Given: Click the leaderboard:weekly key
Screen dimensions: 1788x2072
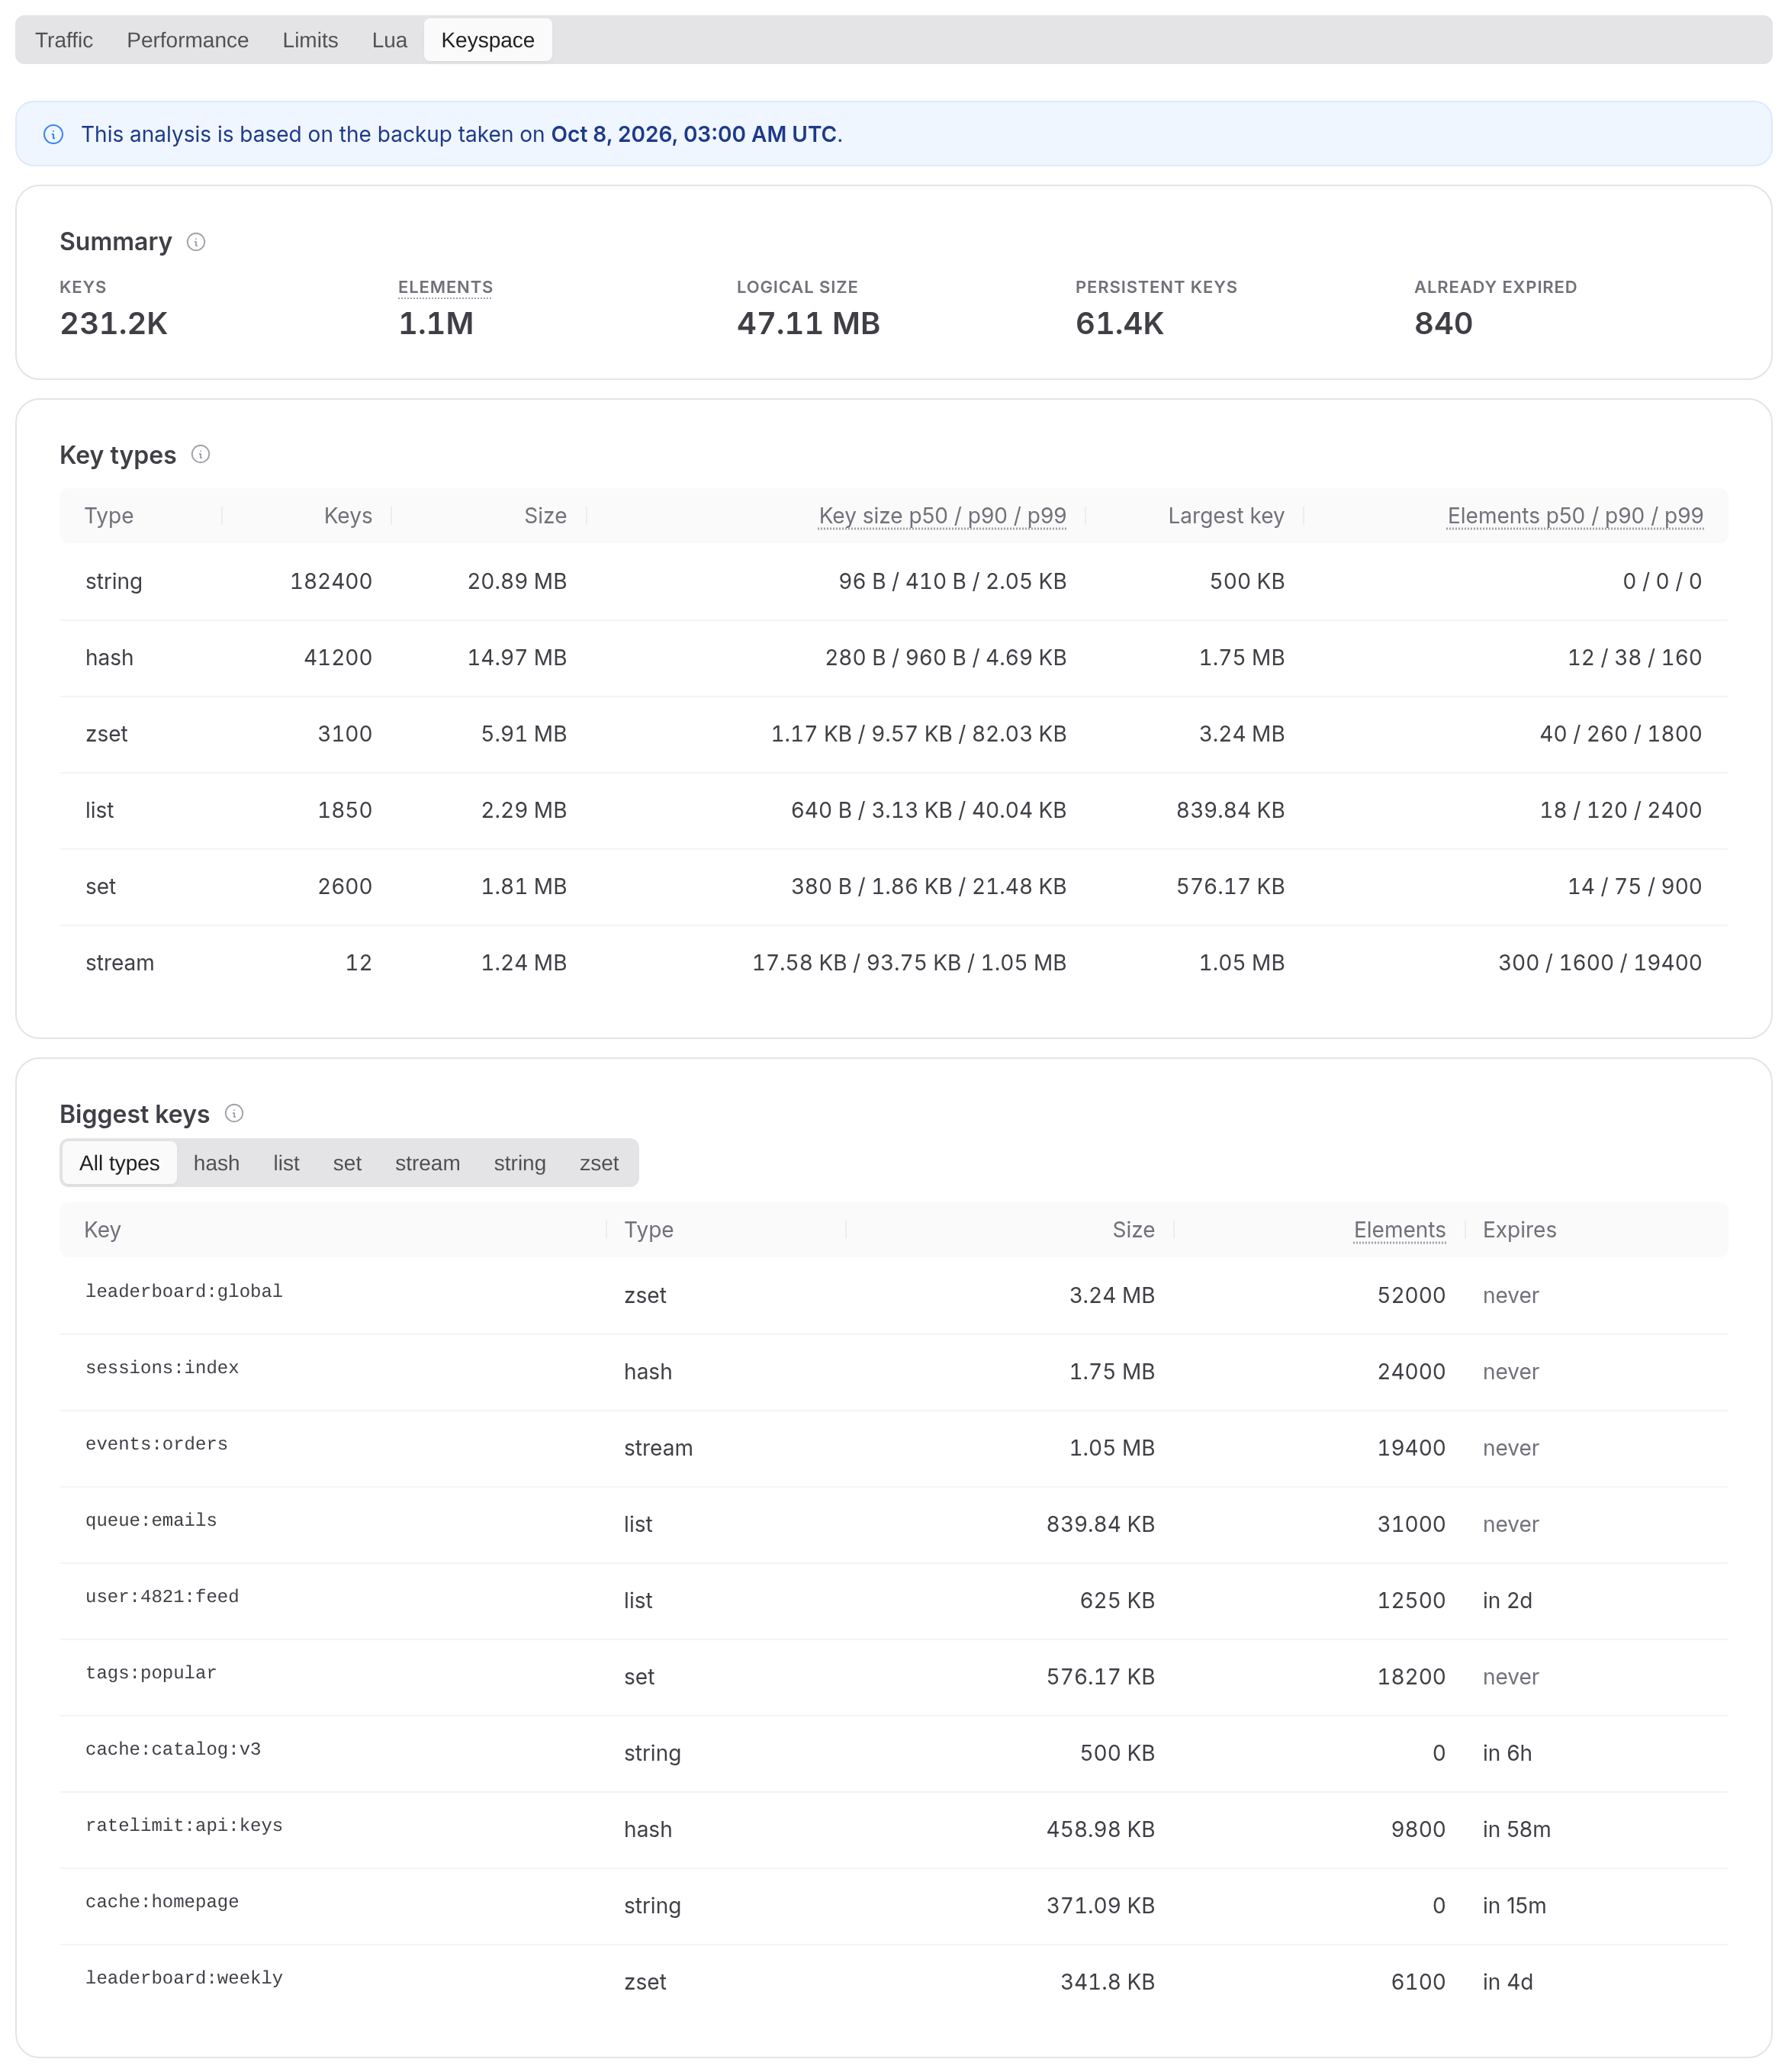Looking at the screenshot, I should point(184,1978).
